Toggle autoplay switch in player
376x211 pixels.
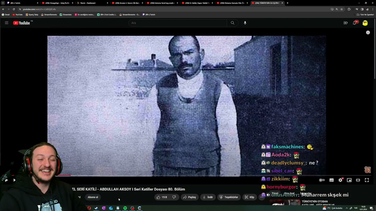pos(322,180)
